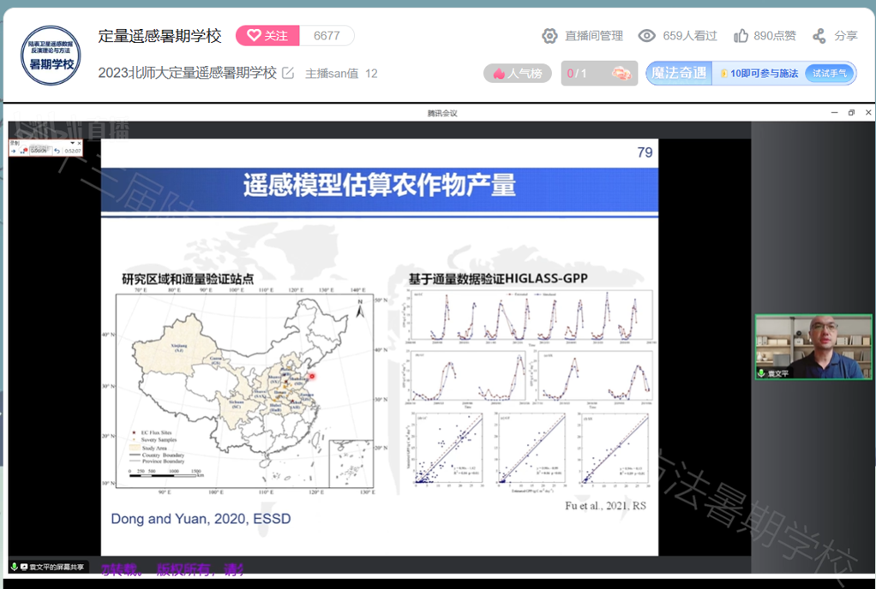876x589 pixels.
Task: Open the recording toolbar dropdown arrow
Action: point(73,143)
